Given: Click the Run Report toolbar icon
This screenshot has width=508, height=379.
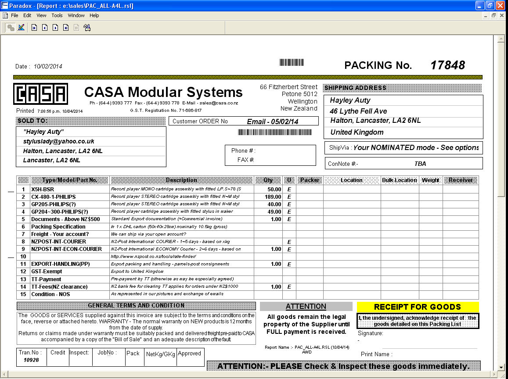Looking at the screenshot, I should coord(11,28).
